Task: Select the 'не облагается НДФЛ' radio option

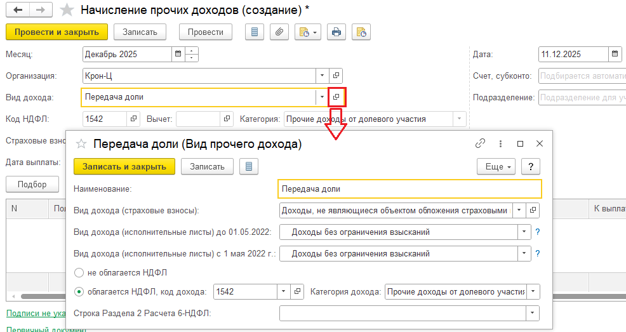Action: point(79,272)
